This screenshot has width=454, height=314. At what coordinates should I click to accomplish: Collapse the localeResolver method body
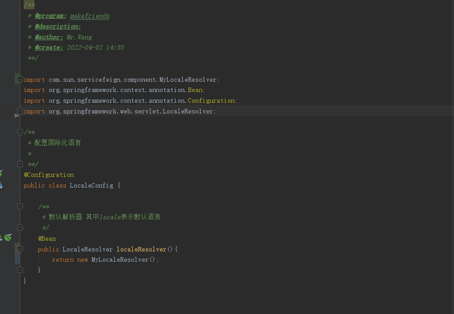coord(20,249)
